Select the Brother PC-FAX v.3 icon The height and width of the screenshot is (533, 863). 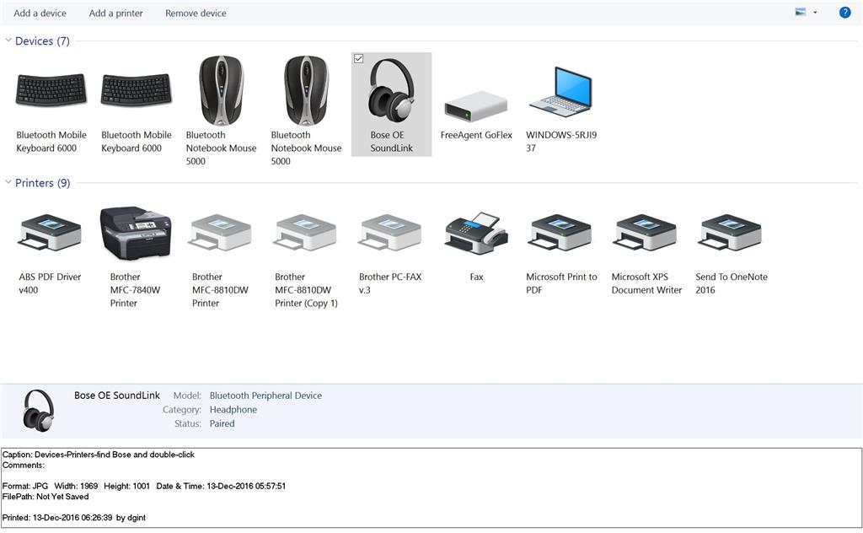(x=390, y=233)
